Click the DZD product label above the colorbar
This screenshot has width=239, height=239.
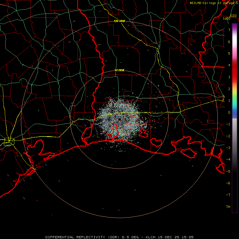pos(233,16)
